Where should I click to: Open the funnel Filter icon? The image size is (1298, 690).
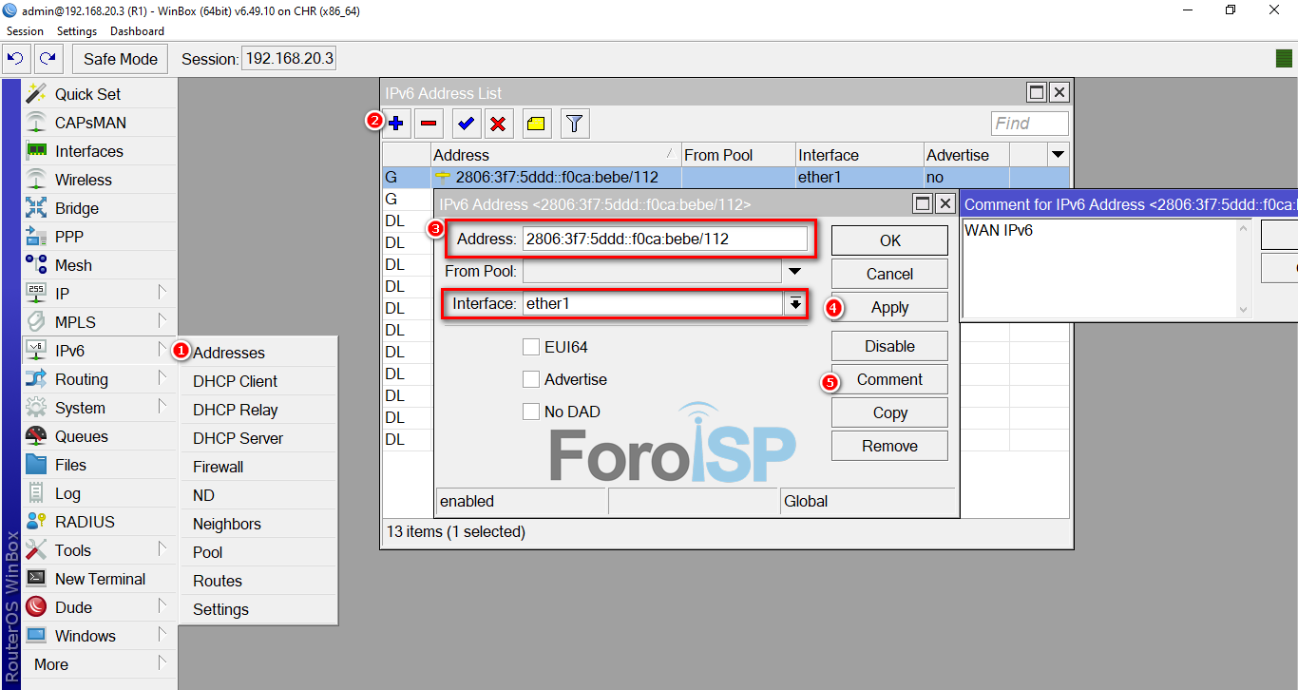coord(574,123)
